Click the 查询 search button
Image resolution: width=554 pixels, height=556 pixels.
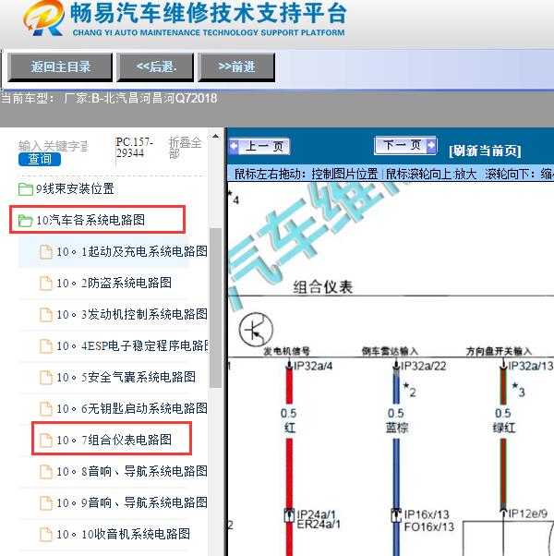click(40, 159)
